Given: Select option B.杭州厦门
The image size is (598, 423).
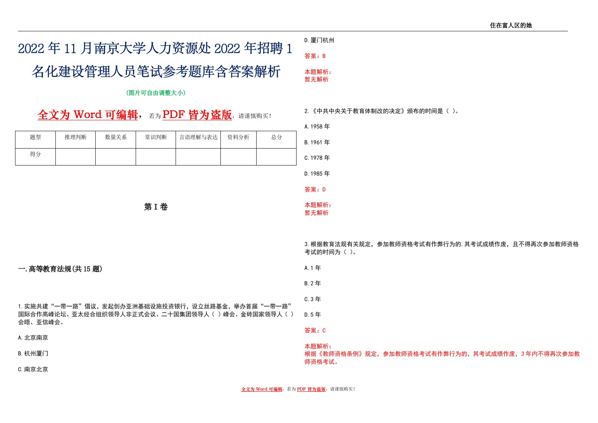Looking at the screenshot, I should pyautogui.click(x=33, y=354).
